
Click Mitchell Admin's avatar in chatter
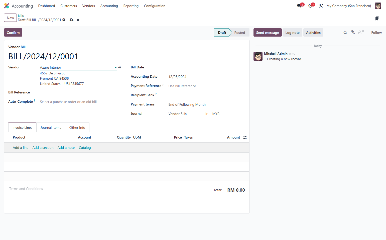pyautogui.click(x=258, y=56)
